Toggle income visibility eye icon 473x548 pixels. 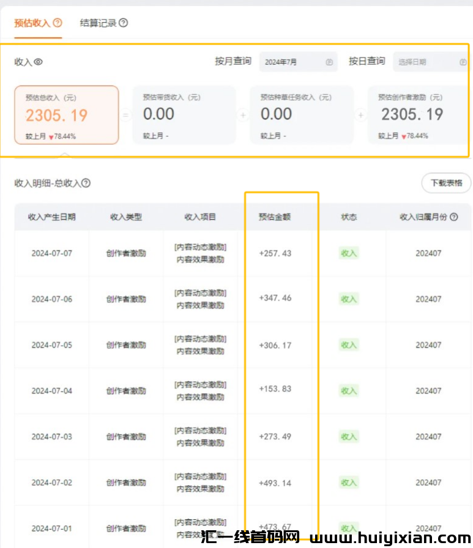[x=38, y=62]
